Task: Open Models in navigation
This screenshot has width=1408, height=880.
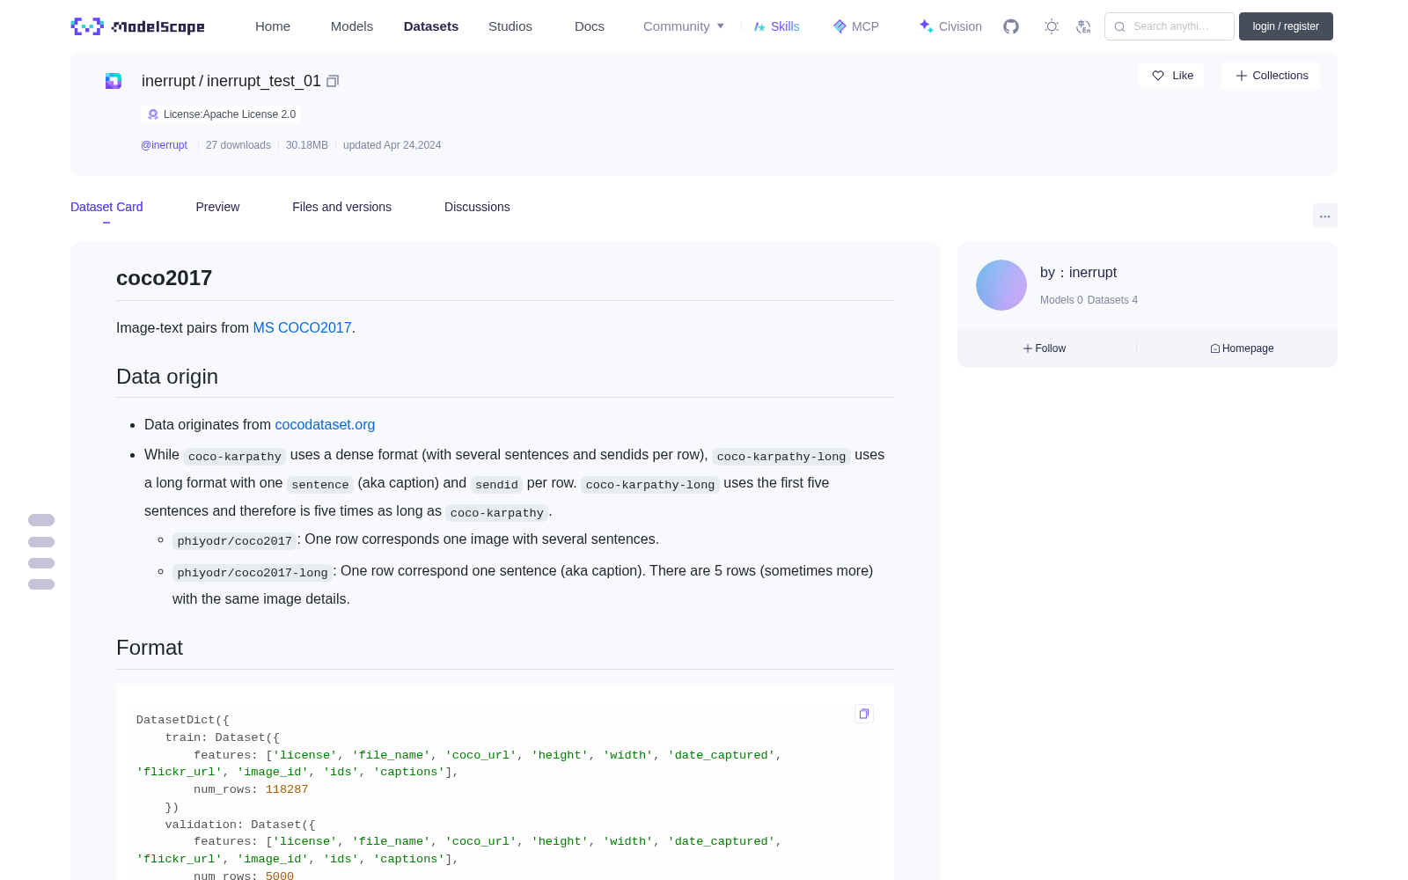Action: point(352,26)
